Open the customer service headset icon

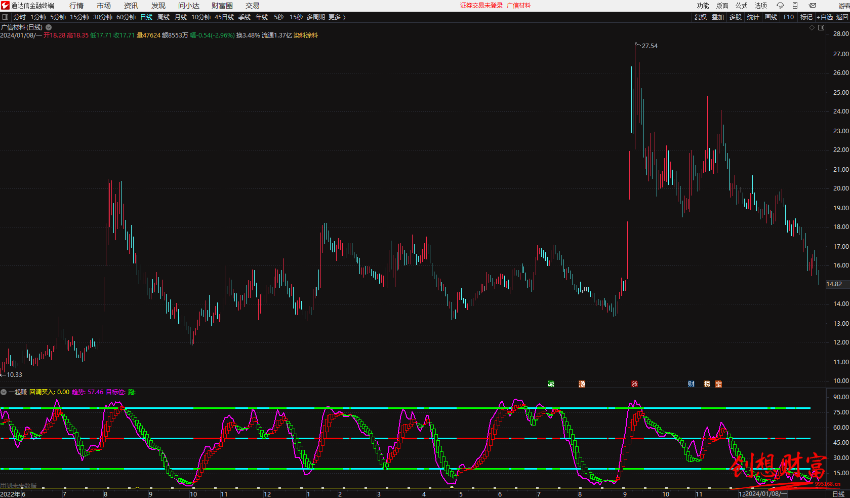coord(780,6)
